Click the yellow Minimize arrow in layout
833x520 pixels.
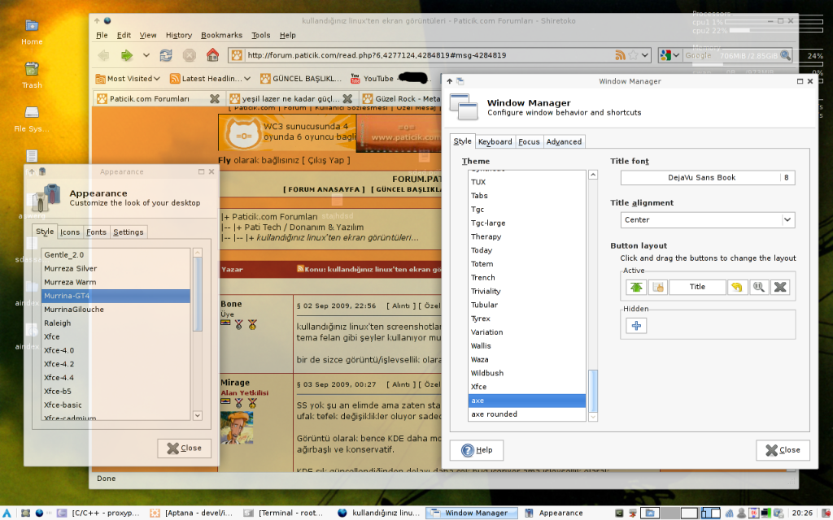(737, 287)
